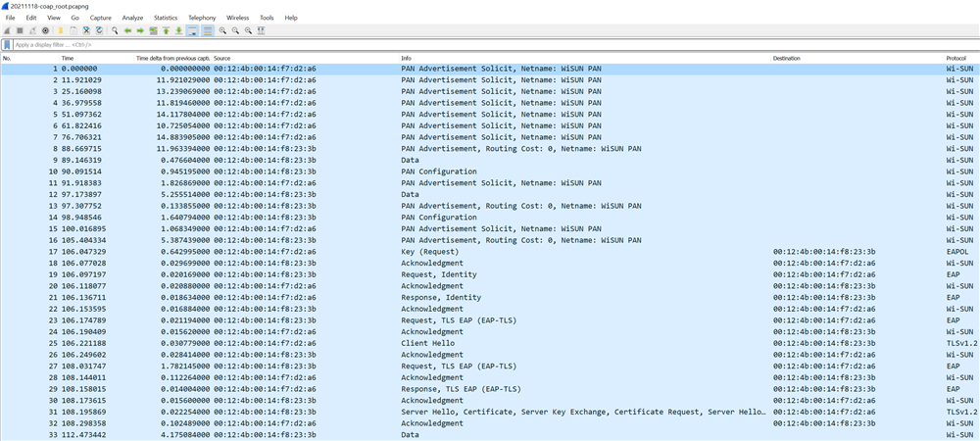Open the Analyze menu
Image resolution: width=980 pixels, height=441 pixels.
(132, 18)
